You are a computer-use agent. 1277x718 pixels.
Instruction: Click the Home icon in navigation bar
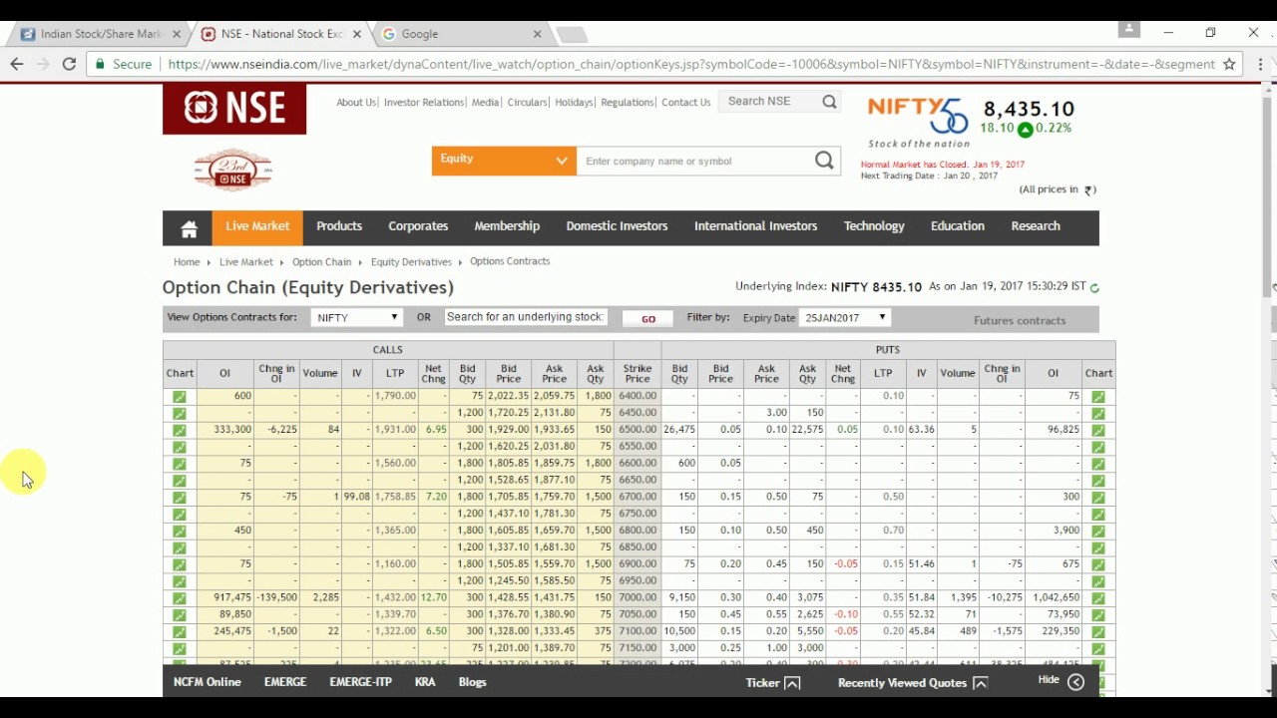[189, 228]
